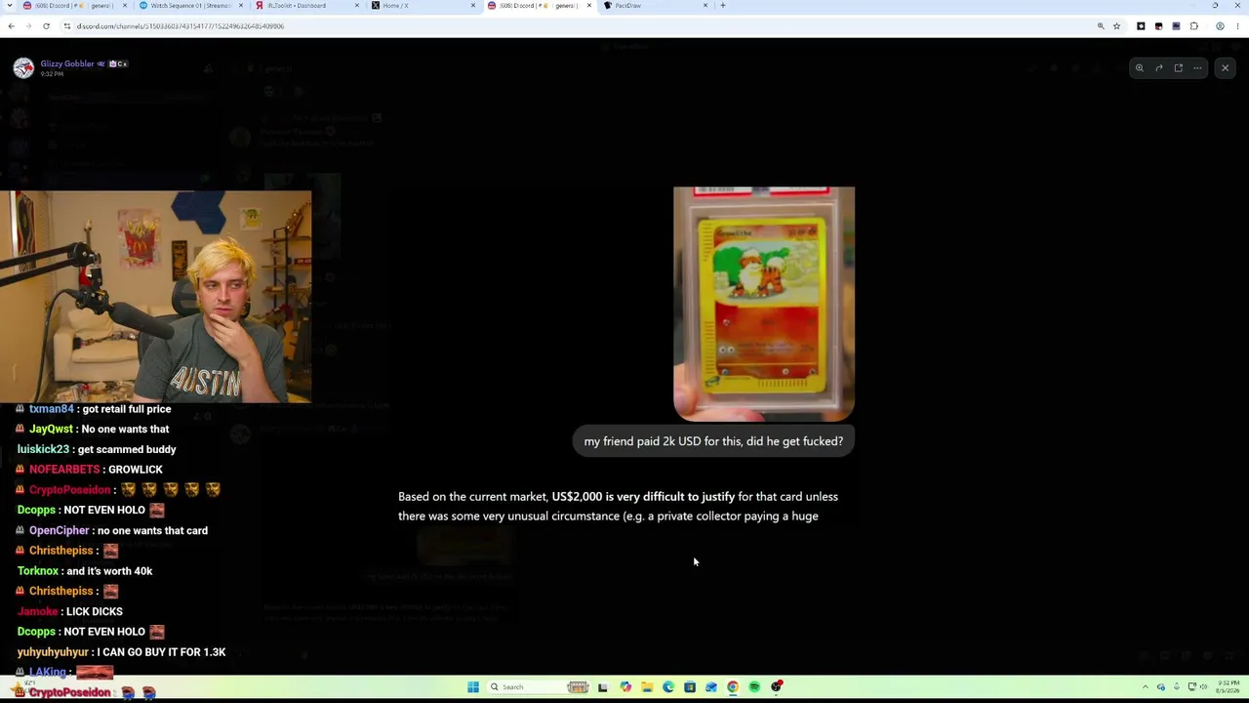Open the Chrome extensions puzzle icon
Viewport: 1249px width, 703px height.
point(1193,26)
